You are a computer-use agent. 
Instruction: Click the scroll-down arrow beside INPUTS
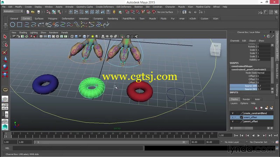(x=272, y=92)
